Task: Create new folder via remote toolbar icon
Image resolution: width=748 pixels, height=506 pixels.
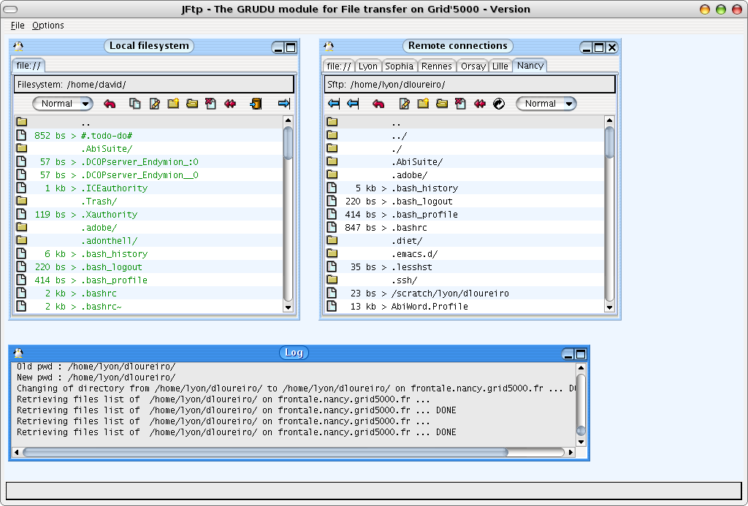Action: point(423,104)
